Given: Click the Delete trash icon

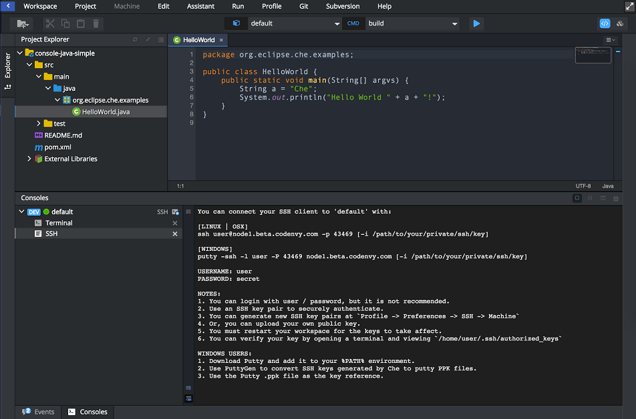Looking at the screenshot, I should 96,23.
